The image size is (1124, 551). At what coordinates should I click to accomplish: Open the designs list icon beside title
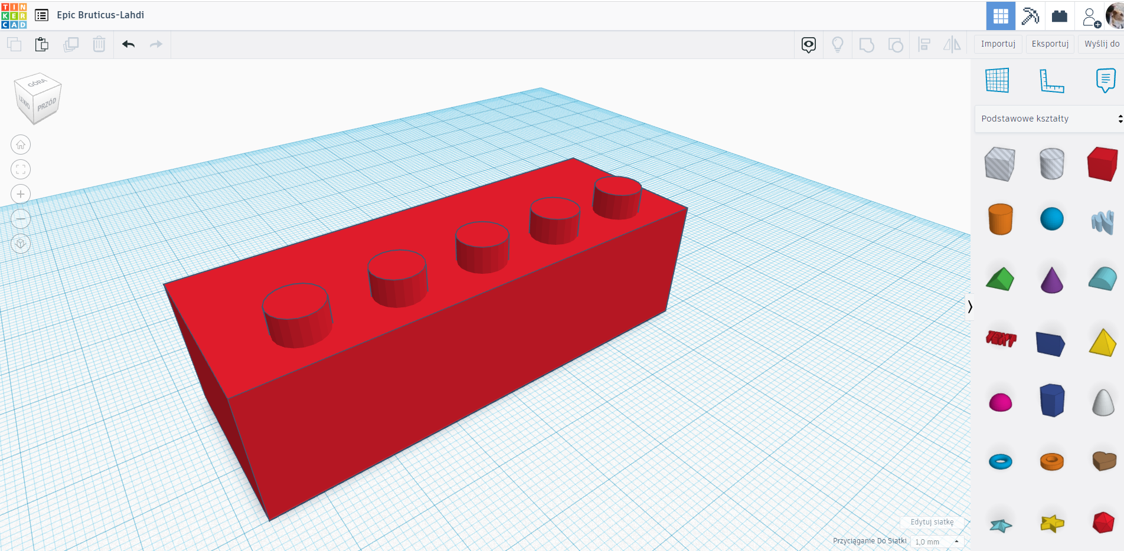41,15
